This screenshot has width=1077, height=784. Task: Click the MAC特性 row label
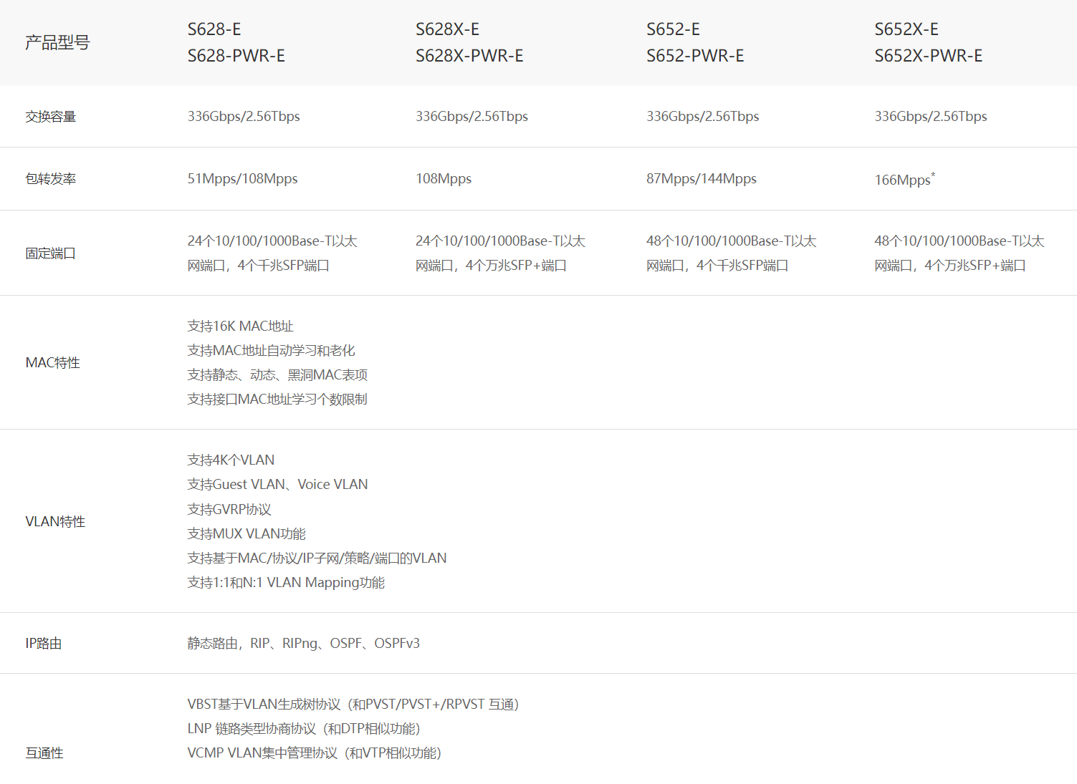[x=53, y=363]
